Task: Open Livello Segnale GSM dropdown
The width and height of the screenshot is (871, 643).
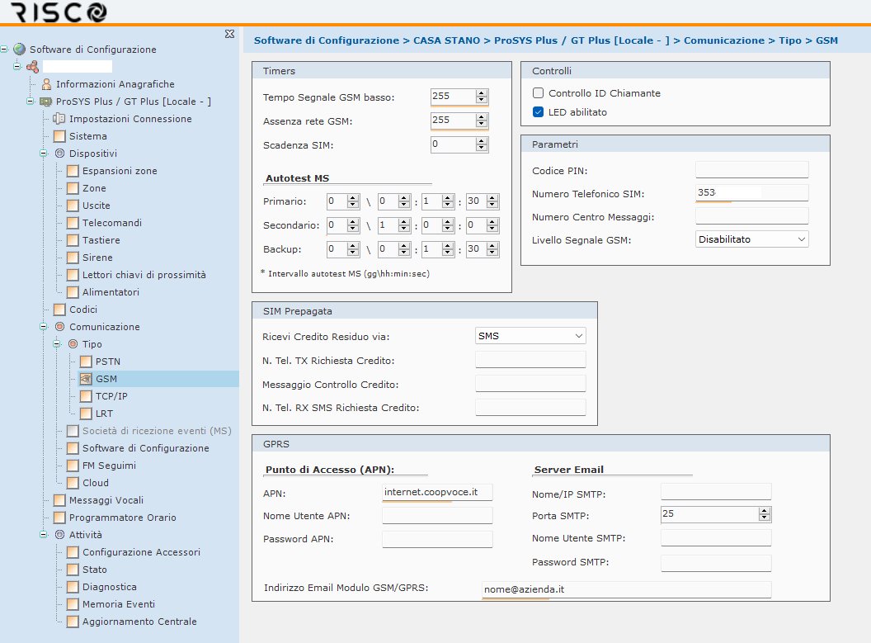Action: coord(751,239)
